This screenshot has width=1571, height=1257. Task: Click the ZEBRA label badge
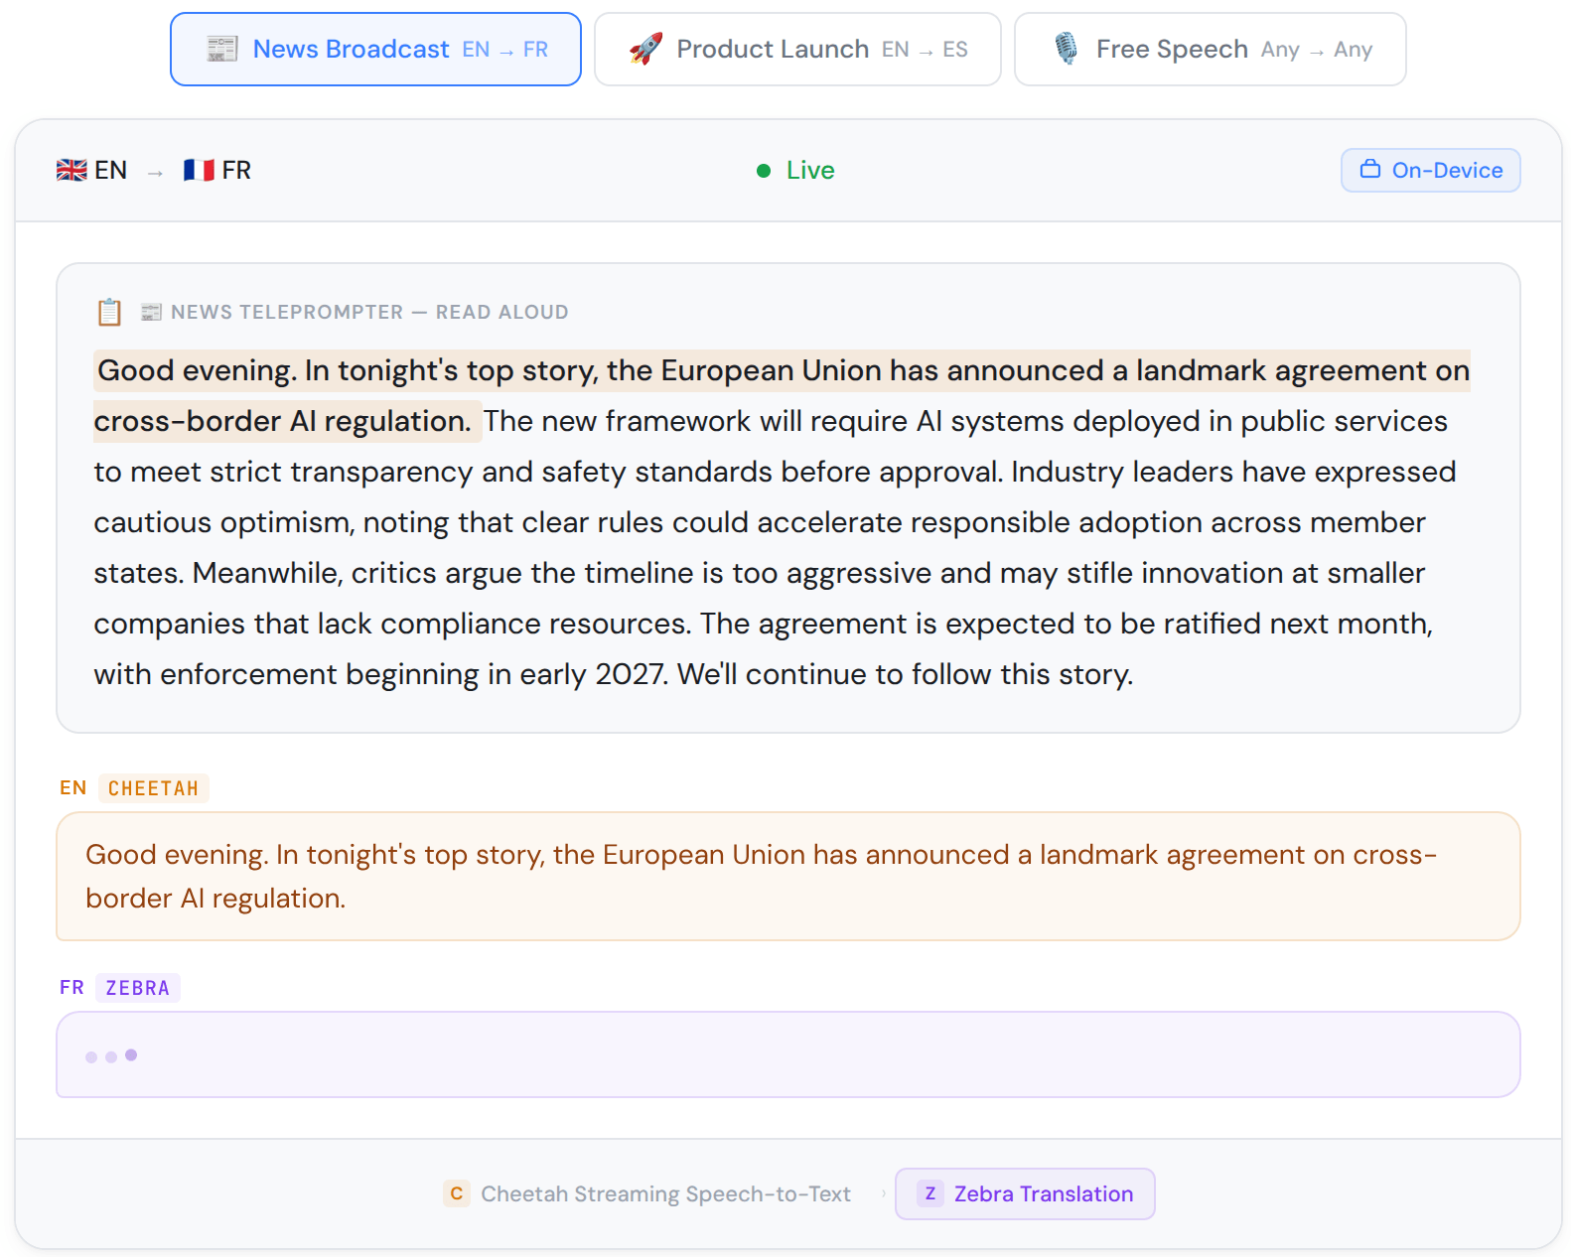pyautogui.click(x=138, y=988)
